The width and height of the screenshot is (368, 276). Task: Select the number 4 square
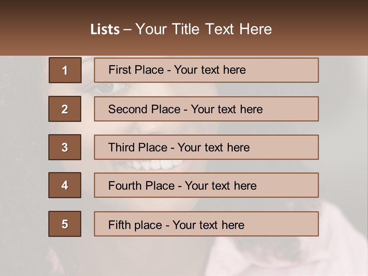click(x=65, y=186)
